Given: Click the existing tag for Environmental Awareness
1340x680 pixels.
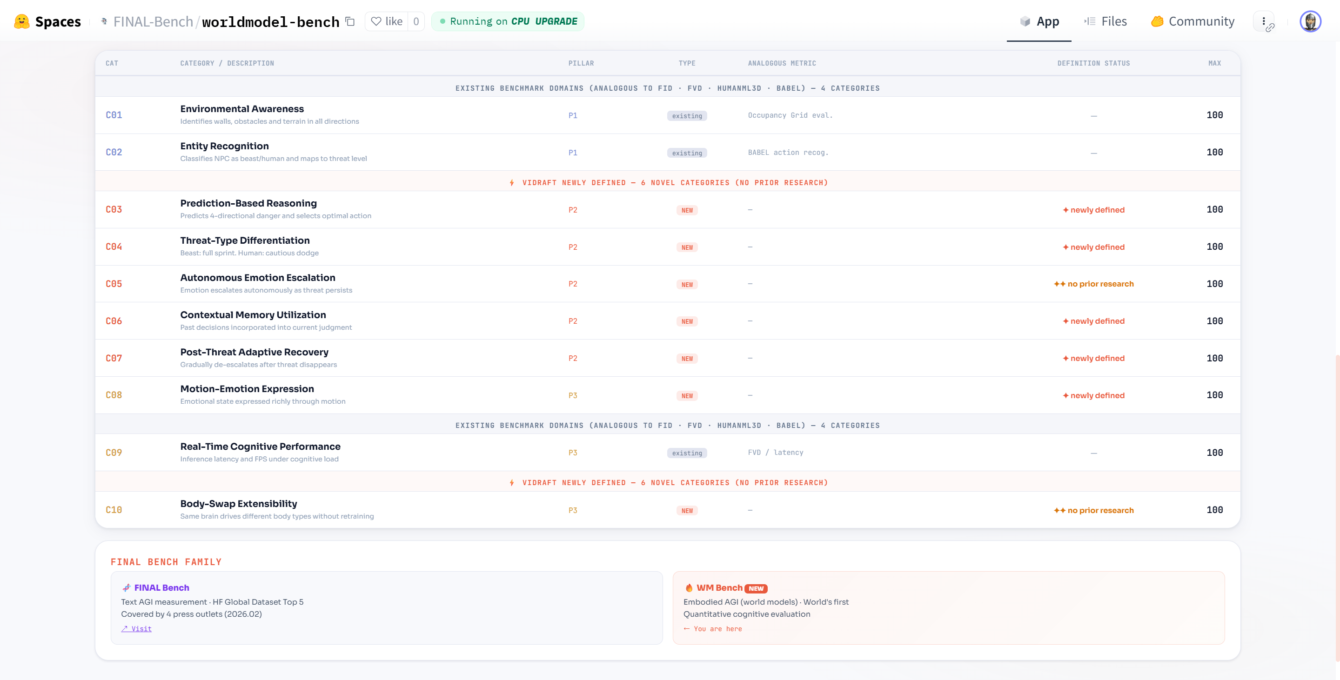Looking at the screenshot, I should point(687,115).
